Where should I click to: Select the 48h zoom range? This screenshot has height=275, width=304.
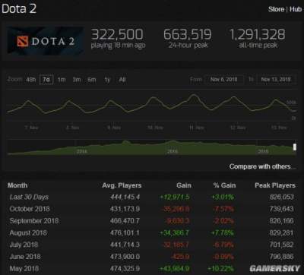click(31, 80)
